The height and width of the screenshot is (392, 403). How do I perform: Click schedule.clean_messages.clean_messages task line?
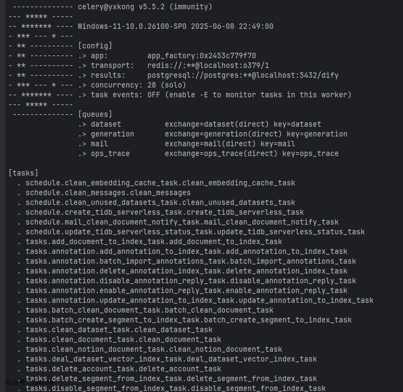tap(108, 192)
